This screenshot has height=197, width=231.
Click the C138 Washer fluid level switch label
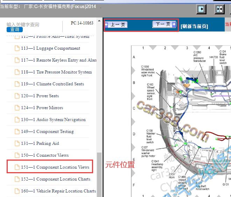pos(150,136)
